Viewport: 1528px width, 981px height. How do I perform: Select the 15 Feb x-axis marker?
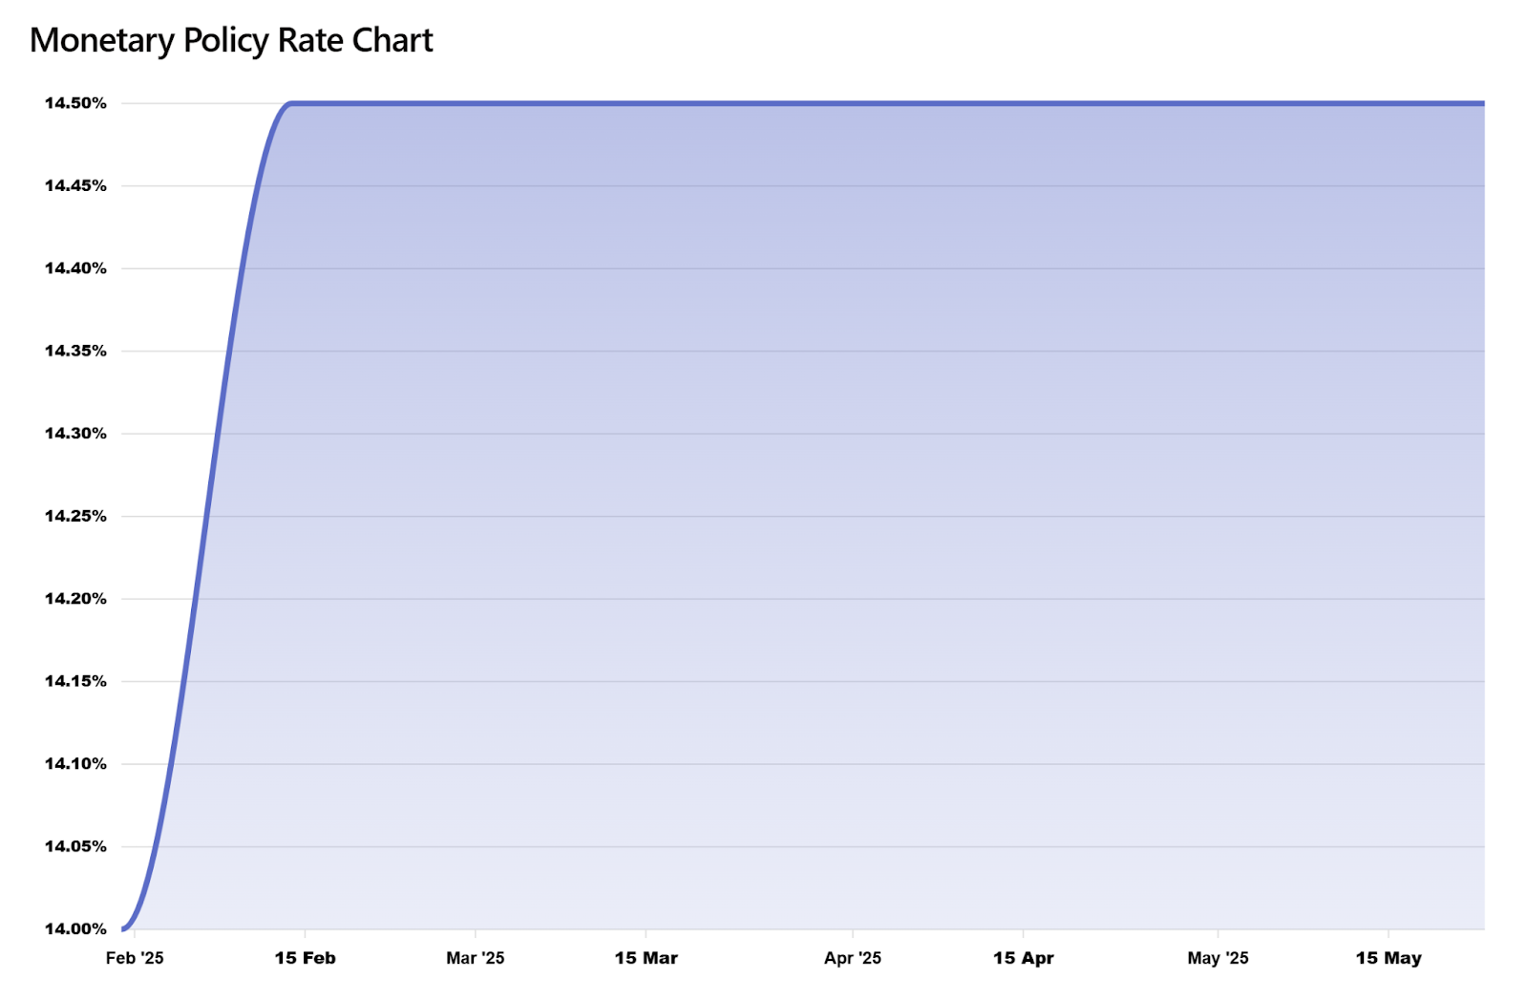click(x=305, y=958)
